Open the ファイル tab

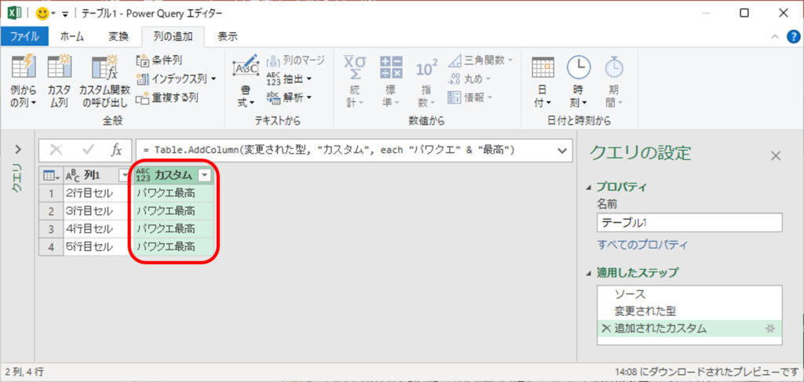click(24, 36)
